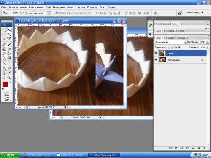Select the Elliptical Marquee tool
211x158 pixels.
4,30
